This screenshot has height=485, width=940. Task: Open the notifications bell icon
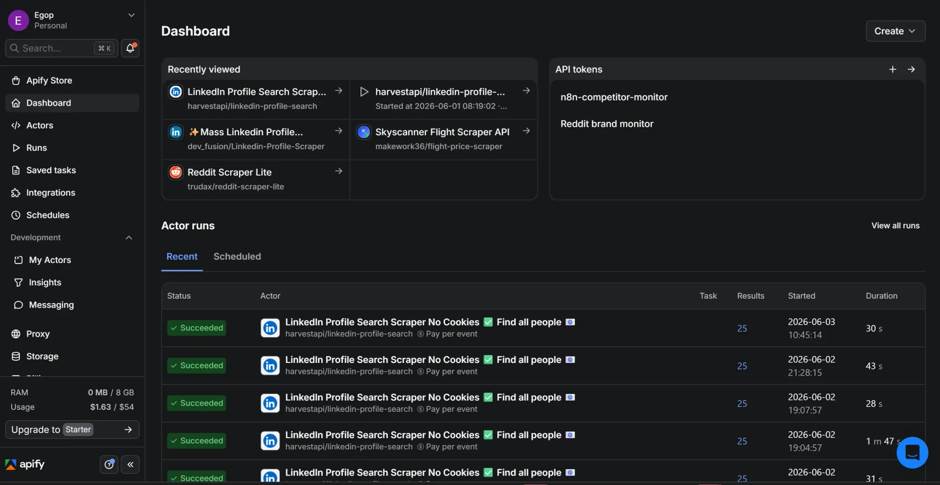[130, 48]
